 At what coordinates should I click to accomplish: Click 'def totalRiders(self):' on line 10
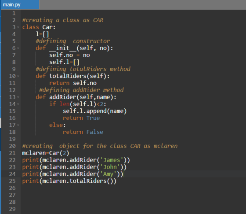pyautogui.click(x=72, y=76)
